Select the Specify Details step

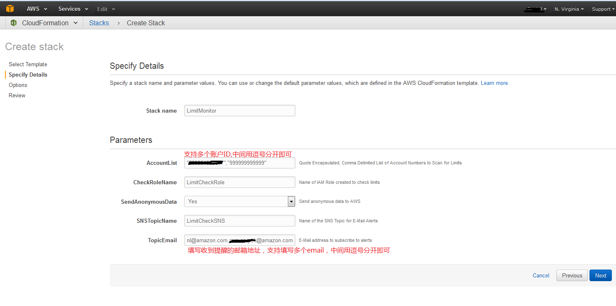(28, 75)
